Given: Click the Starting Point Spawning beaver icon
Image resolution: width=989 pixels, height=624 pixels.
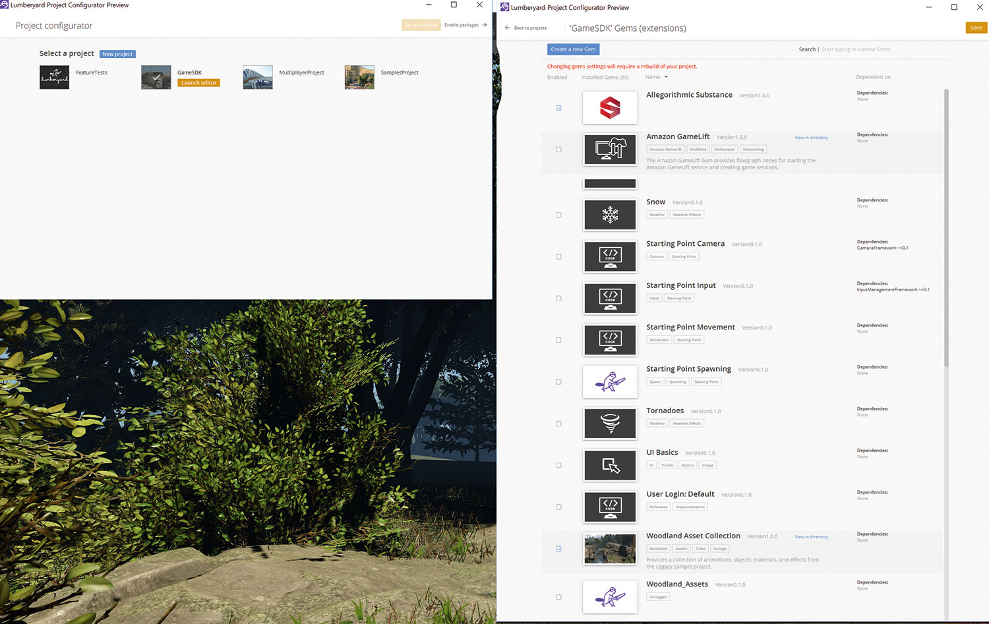Looking at the screenshot, I should point(610,382).
